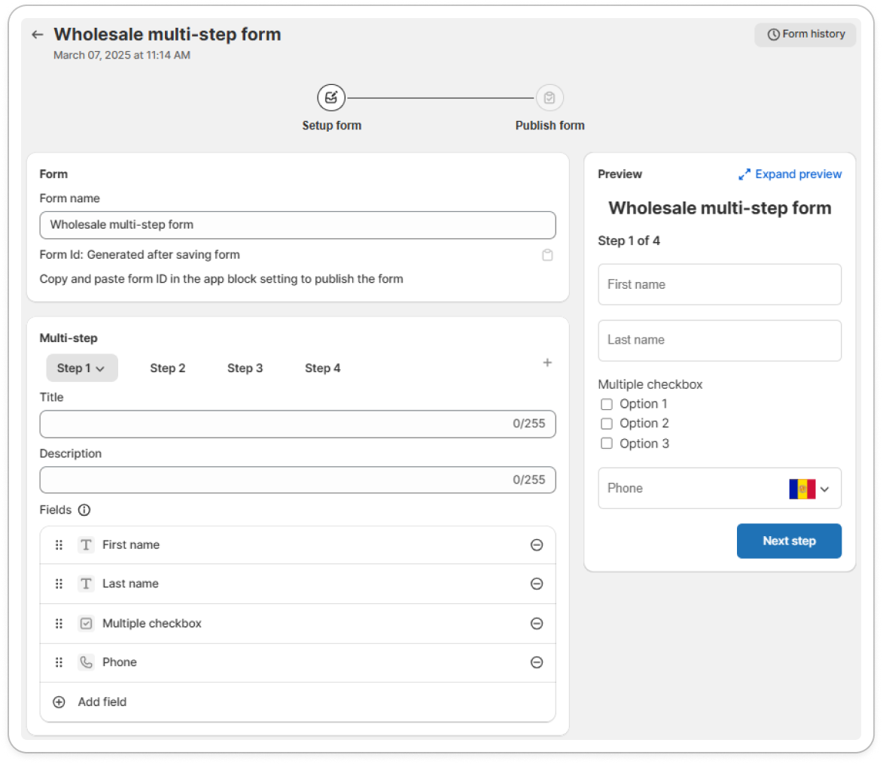This screenshot has height=764, width=883.
Task: Click Setup form label
Action: tap(332, 126)
